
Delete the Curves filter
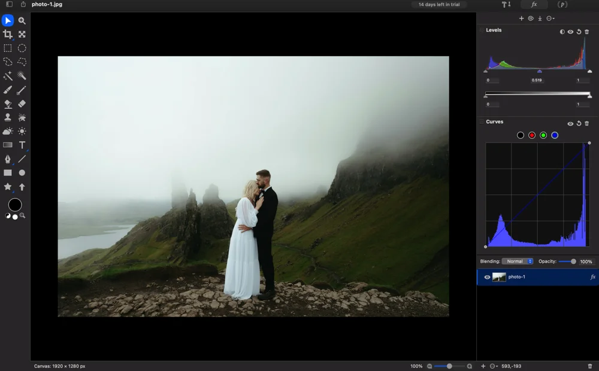(587, 124)
